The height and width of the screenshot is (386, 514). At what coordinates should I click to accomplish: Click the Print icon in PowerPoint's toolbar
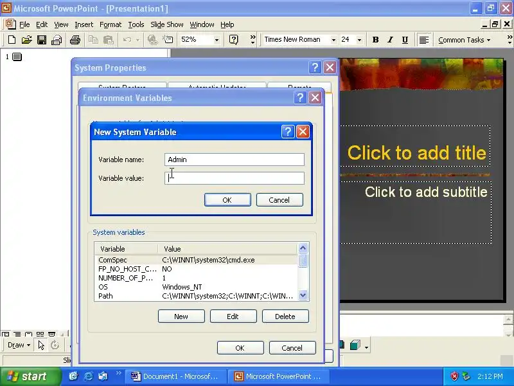tap(75, 40)
